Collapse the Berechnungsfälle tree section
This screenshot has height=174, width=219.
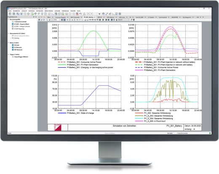(8, 19)
